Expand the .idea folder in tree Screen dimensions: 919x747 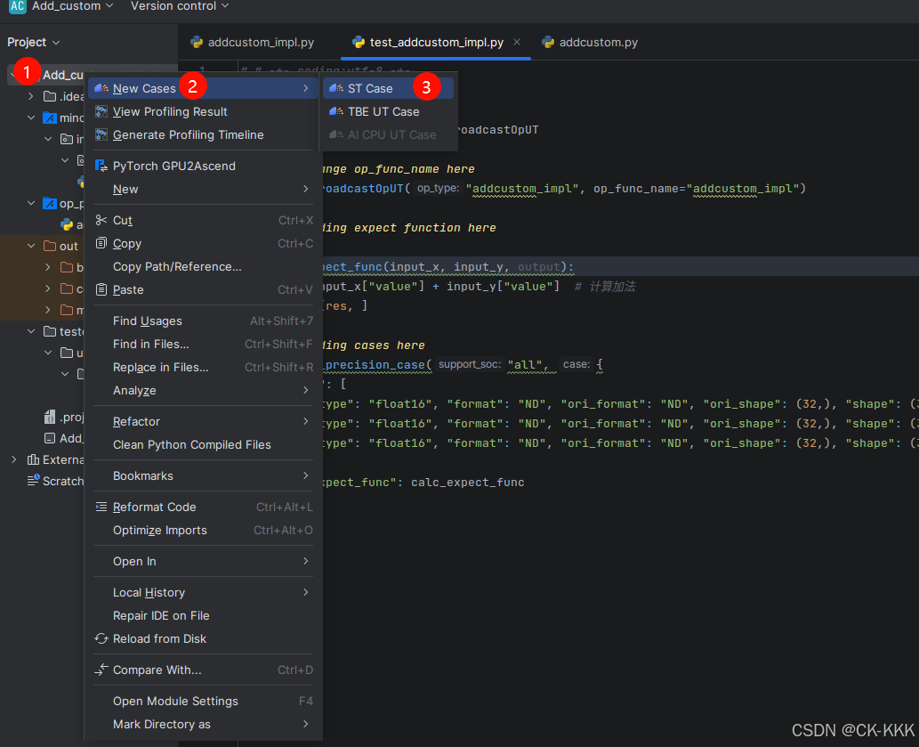[31, 96]
